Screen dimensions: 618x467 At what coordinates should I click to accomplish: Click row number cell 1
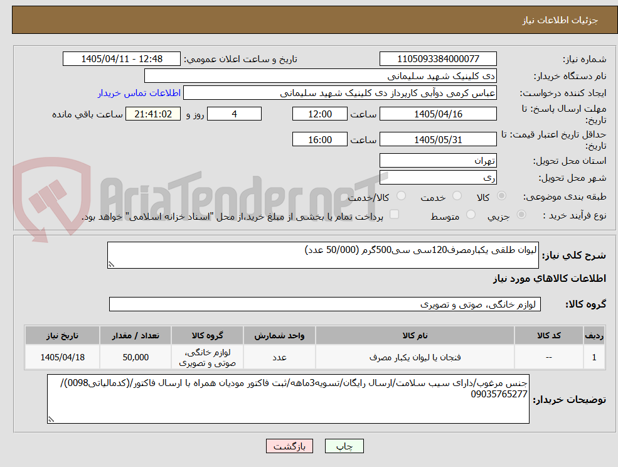pyautogui.click(x=594, y=357)
